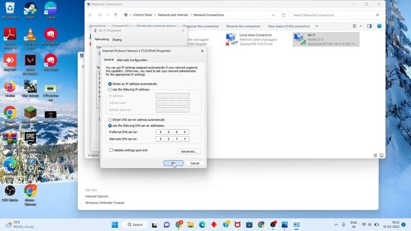
Task: Navigate back in Network Connections window
Action: pyautogui.click(x=90, y=15)
